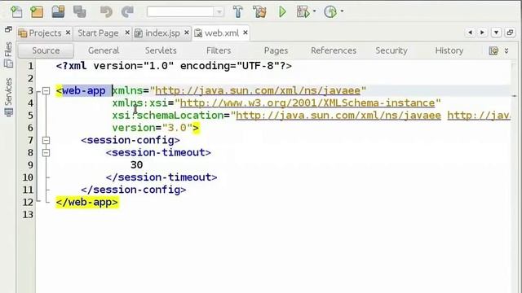Click the schemaLocation javaee URL on line 5

[x=338, y=116]
